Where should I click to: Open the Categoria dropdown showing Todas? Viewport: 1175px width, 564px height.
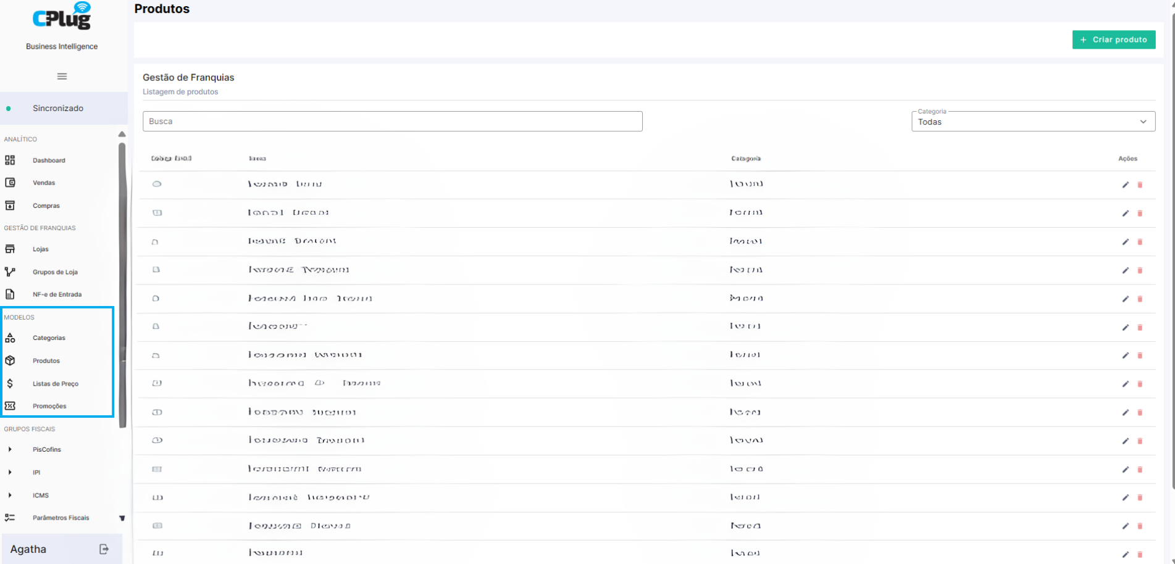pos(1033,122)
